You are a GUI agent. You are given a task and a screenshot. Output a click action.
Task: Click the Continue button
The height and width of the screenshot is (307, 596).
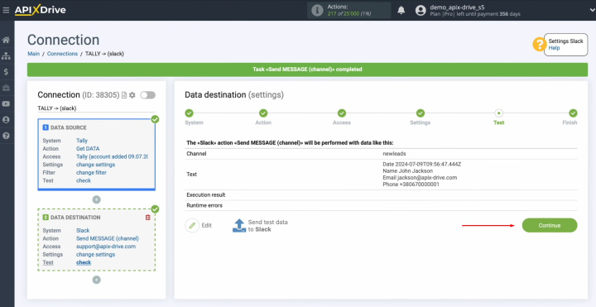tap(550, 225)
